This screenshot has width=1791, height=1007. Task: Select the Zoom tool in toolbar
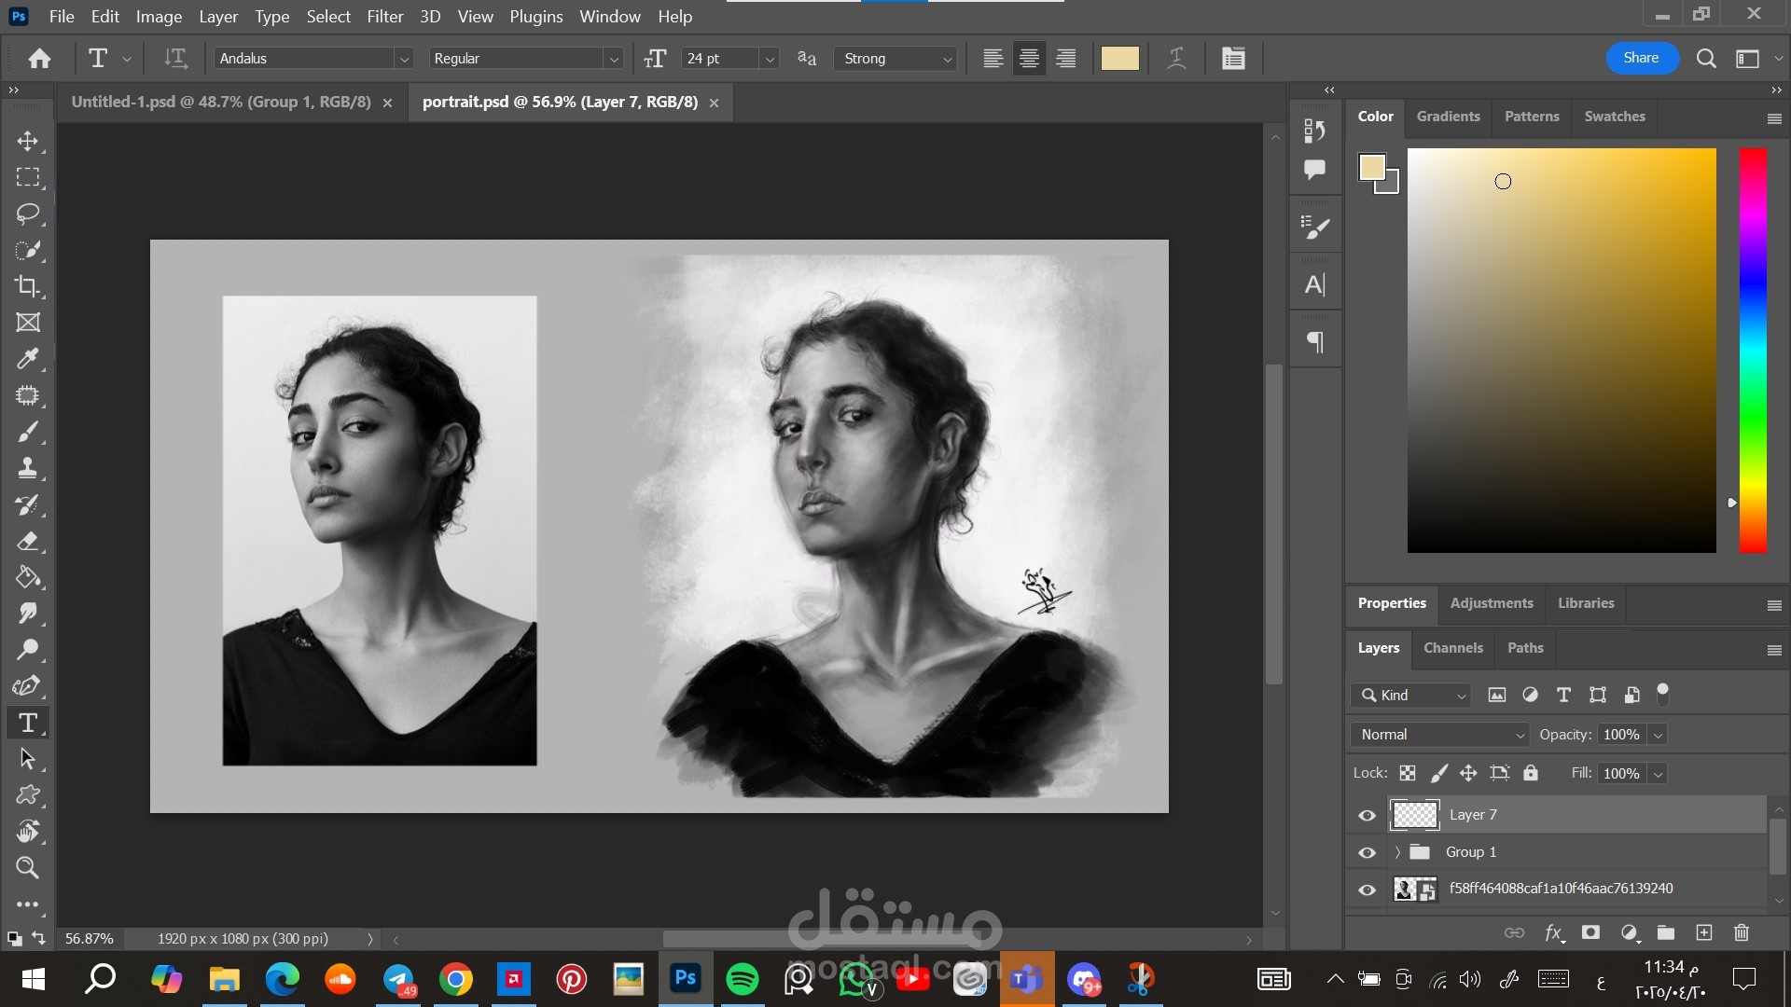27,868
